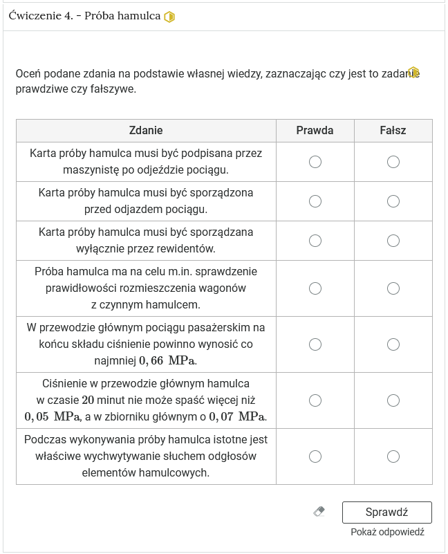The height and width of the screenshot is (554, 448).
Task: Mark Prawda for listening to brake sounds
Action: point(315,455)
